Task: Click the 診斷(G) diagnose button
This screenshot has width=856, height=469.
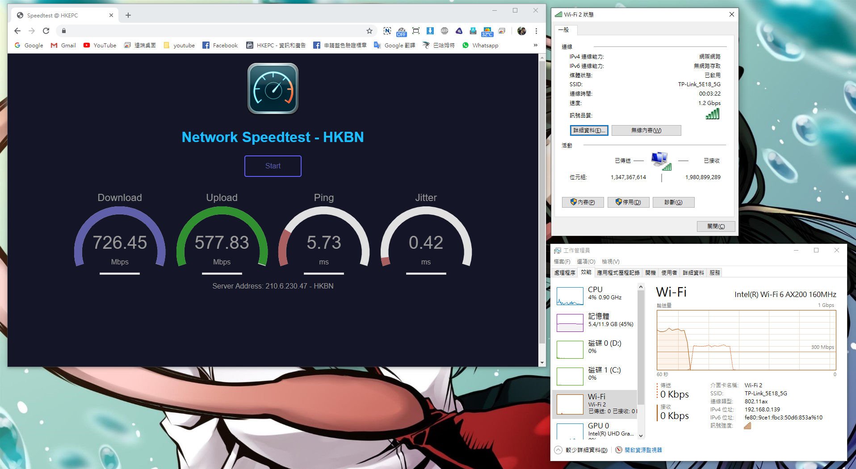Action: pyautogui.click(x=673, y=202)
